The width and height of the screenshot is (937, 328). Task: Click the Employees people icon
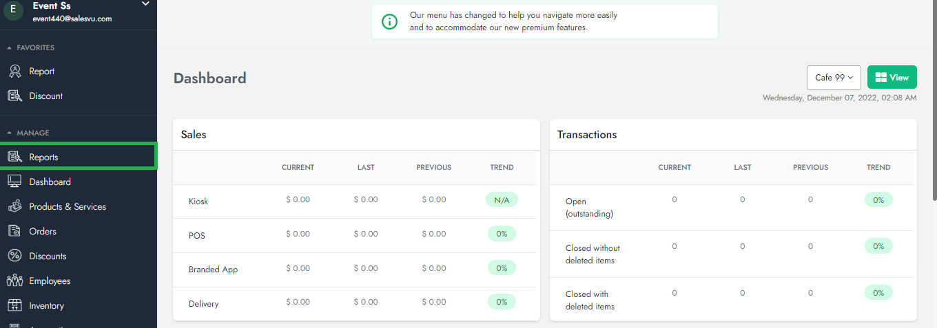(14, 281)
